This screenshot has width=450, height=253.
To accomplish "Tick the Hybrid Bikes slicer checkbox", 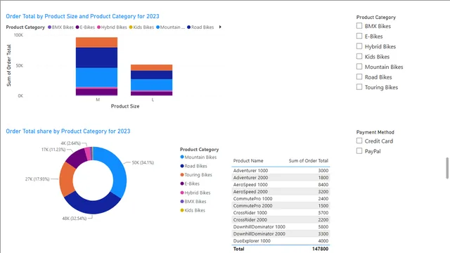I will (x=359, y=46).
